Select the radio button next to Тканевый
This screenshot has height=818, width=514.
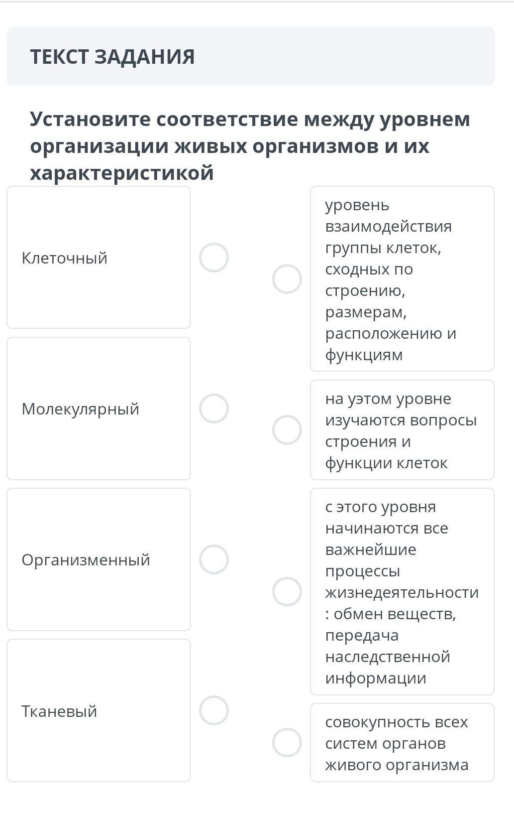tap(214, 710)
